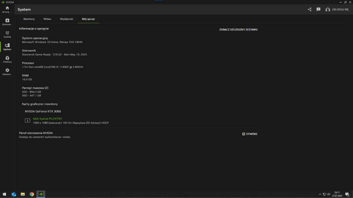The height and width of the screenshot is (198, 353).
Task: Click the Karty graficzne i monitory label
Action: tap(40, 104)
